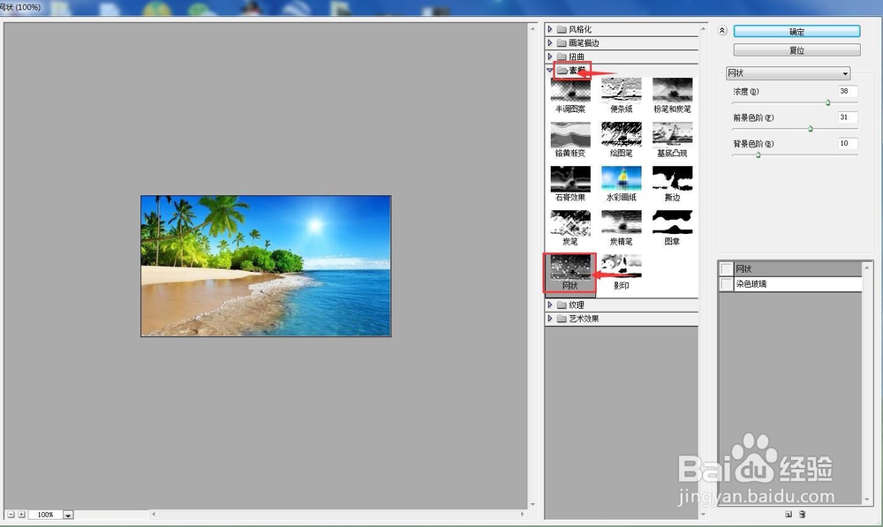Click the 前景色阶 value field
This screenshot has height=527, width=883.
(848, 117)
